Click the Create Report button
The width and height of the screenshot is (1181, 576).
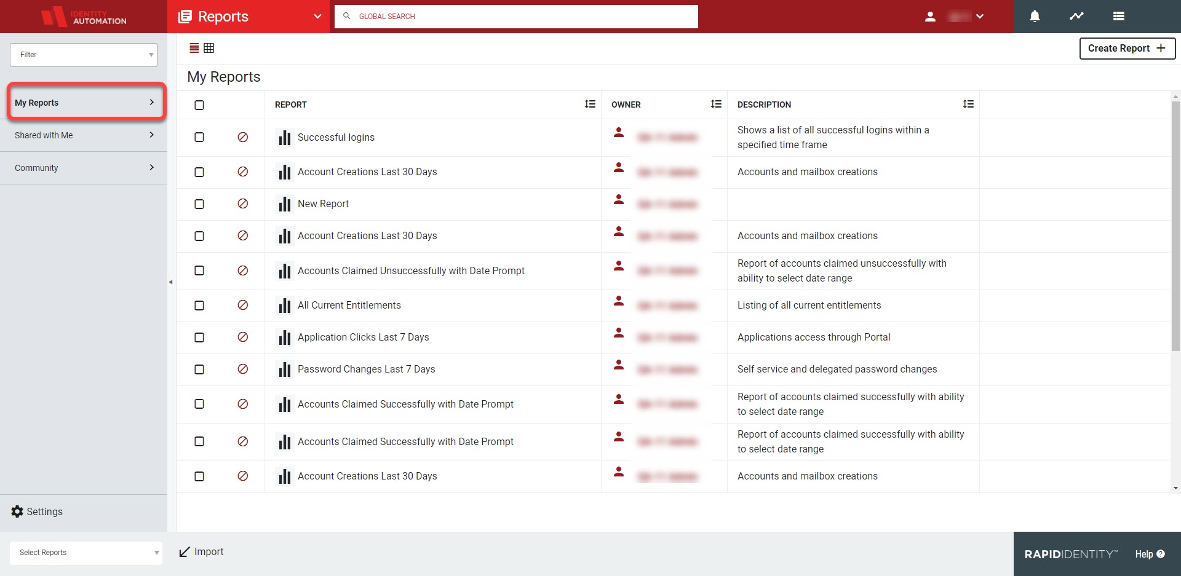click(x=1127, y=49)
